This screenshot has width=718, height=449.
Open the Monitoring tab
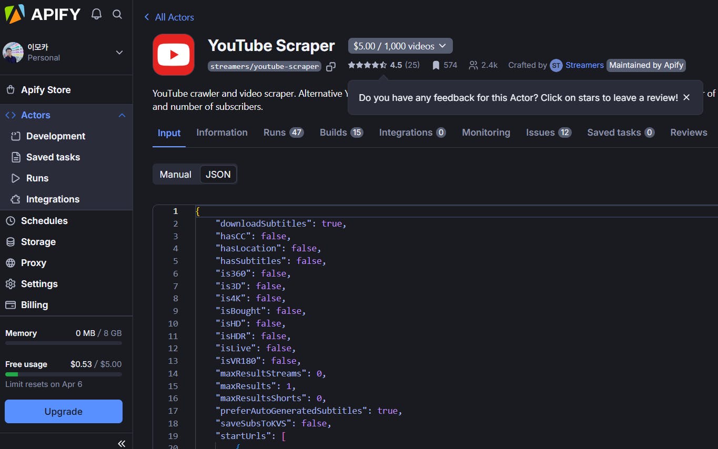pyautogui.click(x=486, y=132)
